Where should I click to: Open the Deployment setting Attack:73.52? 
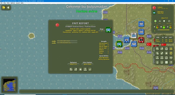point(73,64)
